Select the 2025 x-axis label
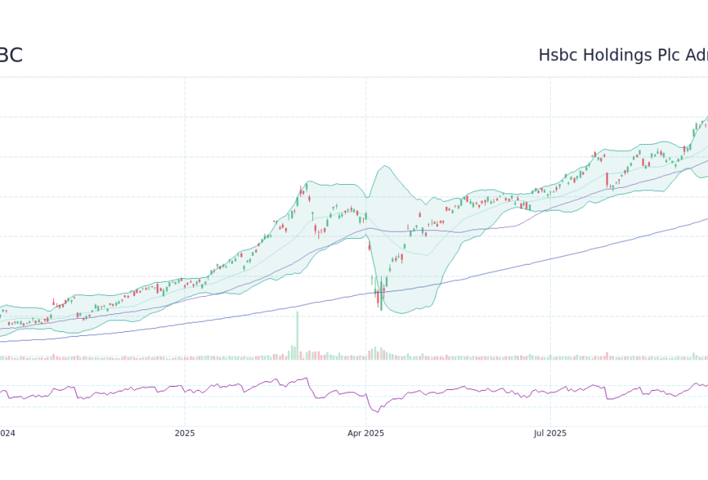The height and width of the screenshot is (480, 708). [x=185, y=433]
